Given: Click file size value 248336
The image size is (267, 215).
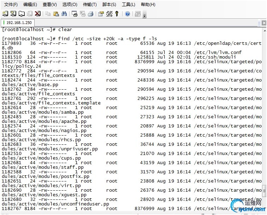Looking at the screenshot, I should 146,80.
